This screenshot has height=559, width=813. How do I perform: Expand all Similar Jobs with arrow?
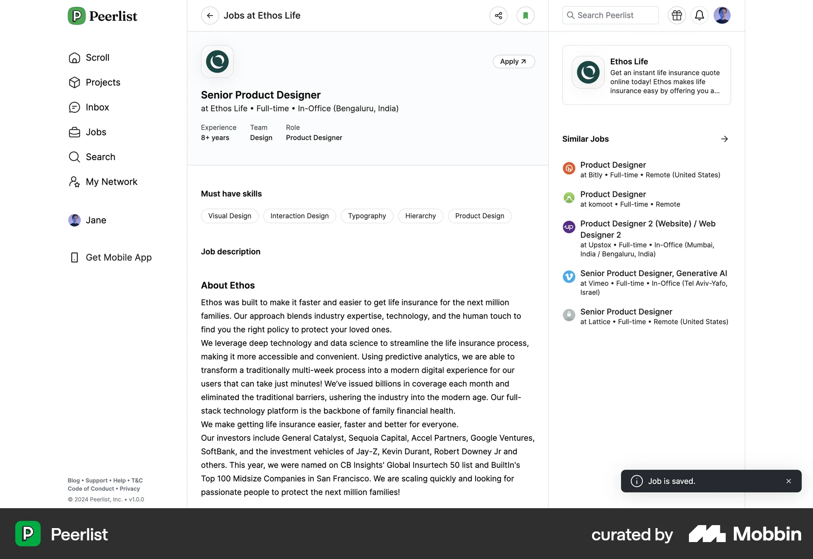tap(724, 139)
